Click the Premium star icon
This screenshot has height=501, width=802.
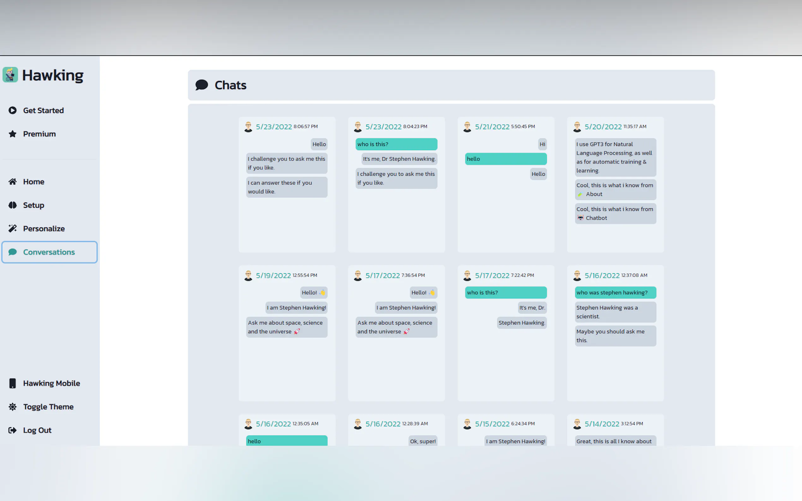pyautogui.click(x=13, y=134)
